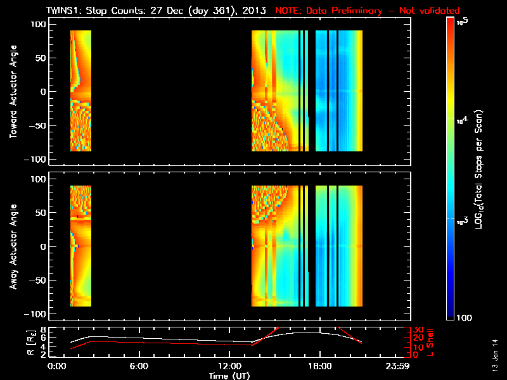Click the "13 Jan 14" date stamp

pos(495,355)
